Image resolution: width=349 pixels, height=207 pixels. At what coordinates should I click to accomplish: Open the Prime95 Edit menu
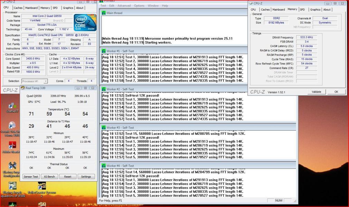pyautogui.click(x=112, y=6)
